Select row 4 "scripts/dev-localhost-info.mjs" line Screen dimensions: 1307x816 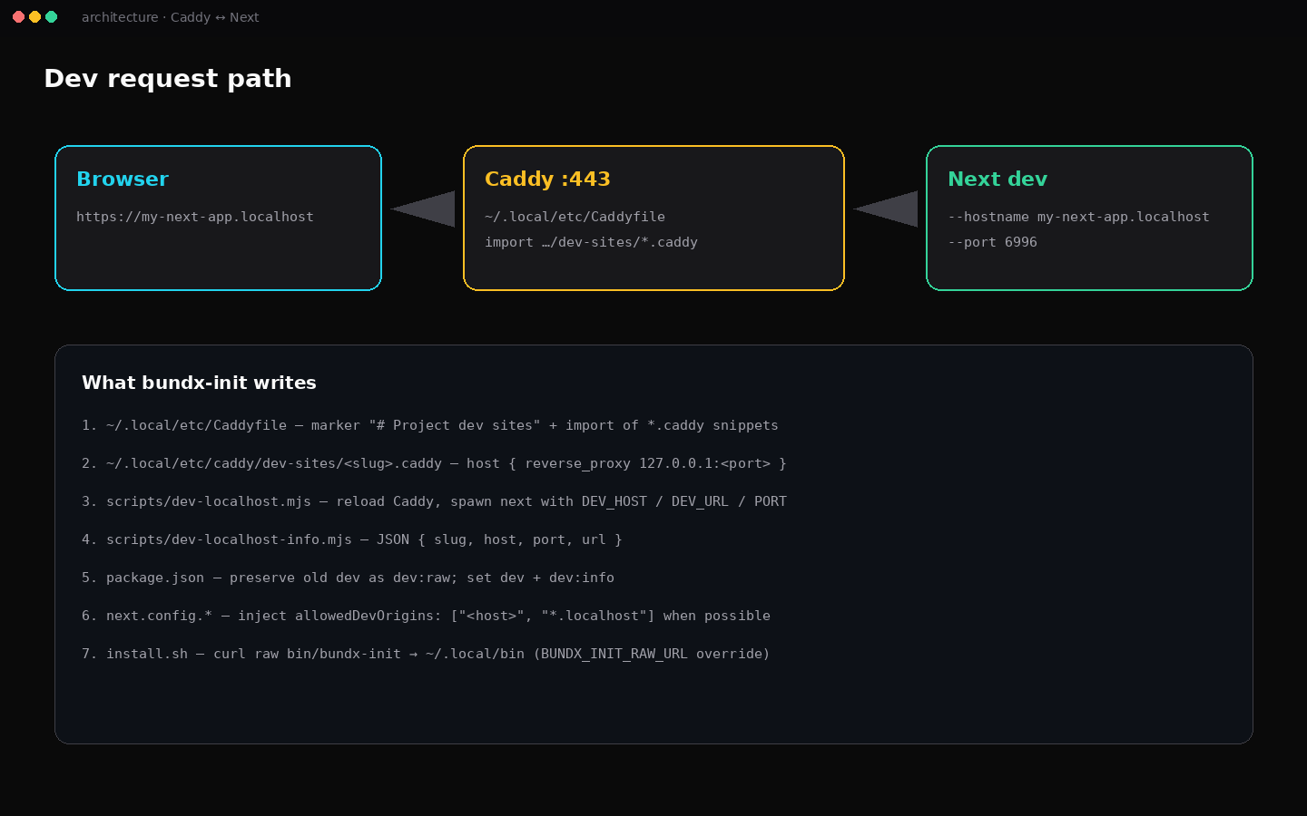point(352,539)
